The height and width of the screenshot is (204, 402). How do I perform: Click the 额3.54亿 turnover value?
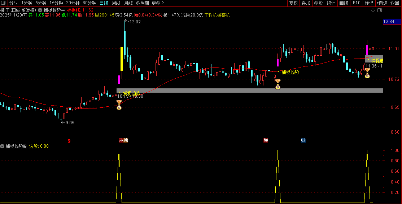[x=124, y=15]
